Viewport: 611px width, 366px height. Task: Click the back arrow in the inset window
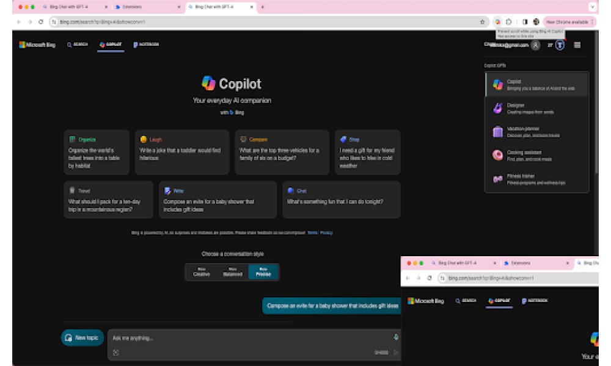408,278
